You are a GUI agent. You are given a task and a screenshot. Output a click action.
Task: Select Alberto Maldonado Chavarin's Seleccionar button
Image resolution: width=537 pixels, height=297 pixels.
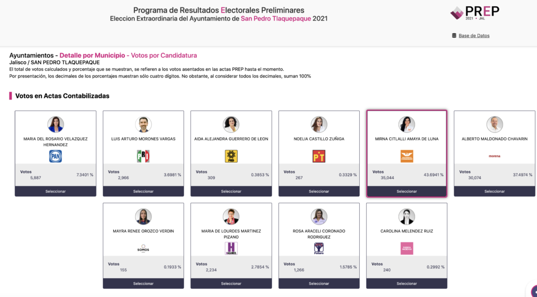pos(495,191)
